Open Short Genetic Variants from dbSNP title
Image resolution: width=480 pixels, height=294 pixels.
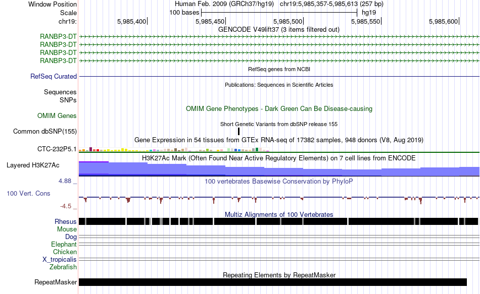point(279,125)
